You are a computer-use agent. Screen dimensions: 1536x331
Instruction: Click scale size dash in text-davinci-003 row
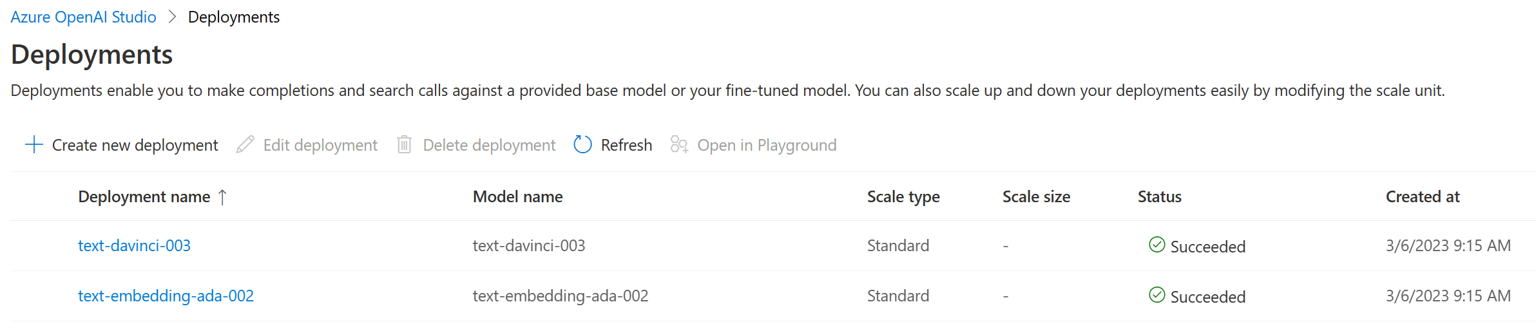coord(1005,246)
